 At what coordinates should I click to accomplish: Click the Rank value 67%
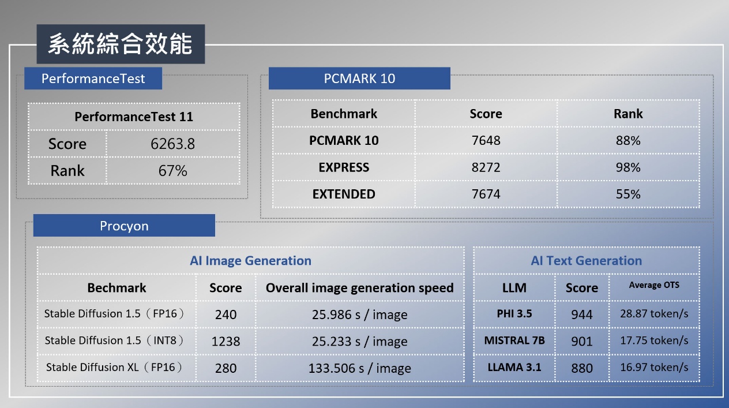[173, 171]
